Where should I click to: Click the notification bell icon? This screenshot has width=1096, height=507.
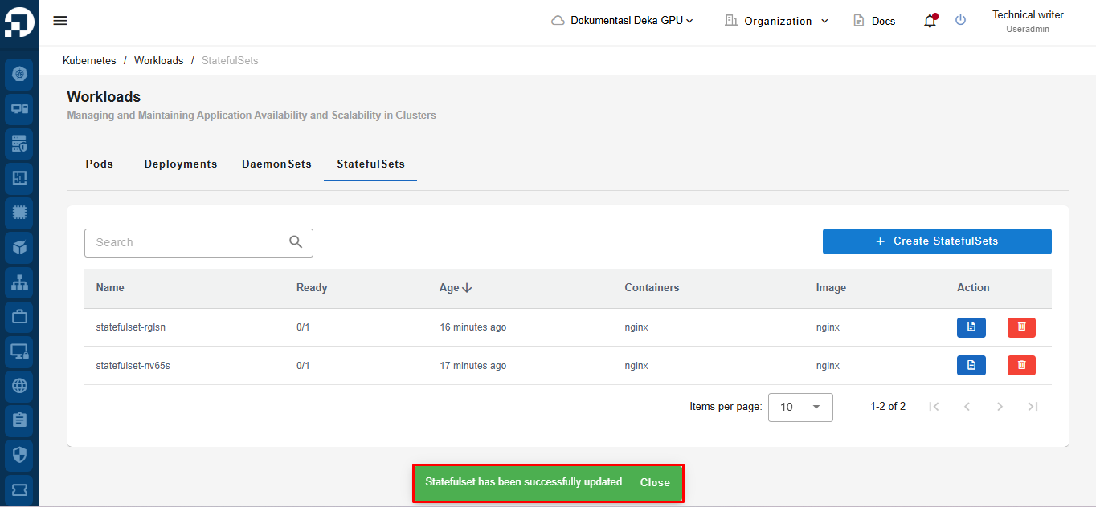tap(930, 21)
